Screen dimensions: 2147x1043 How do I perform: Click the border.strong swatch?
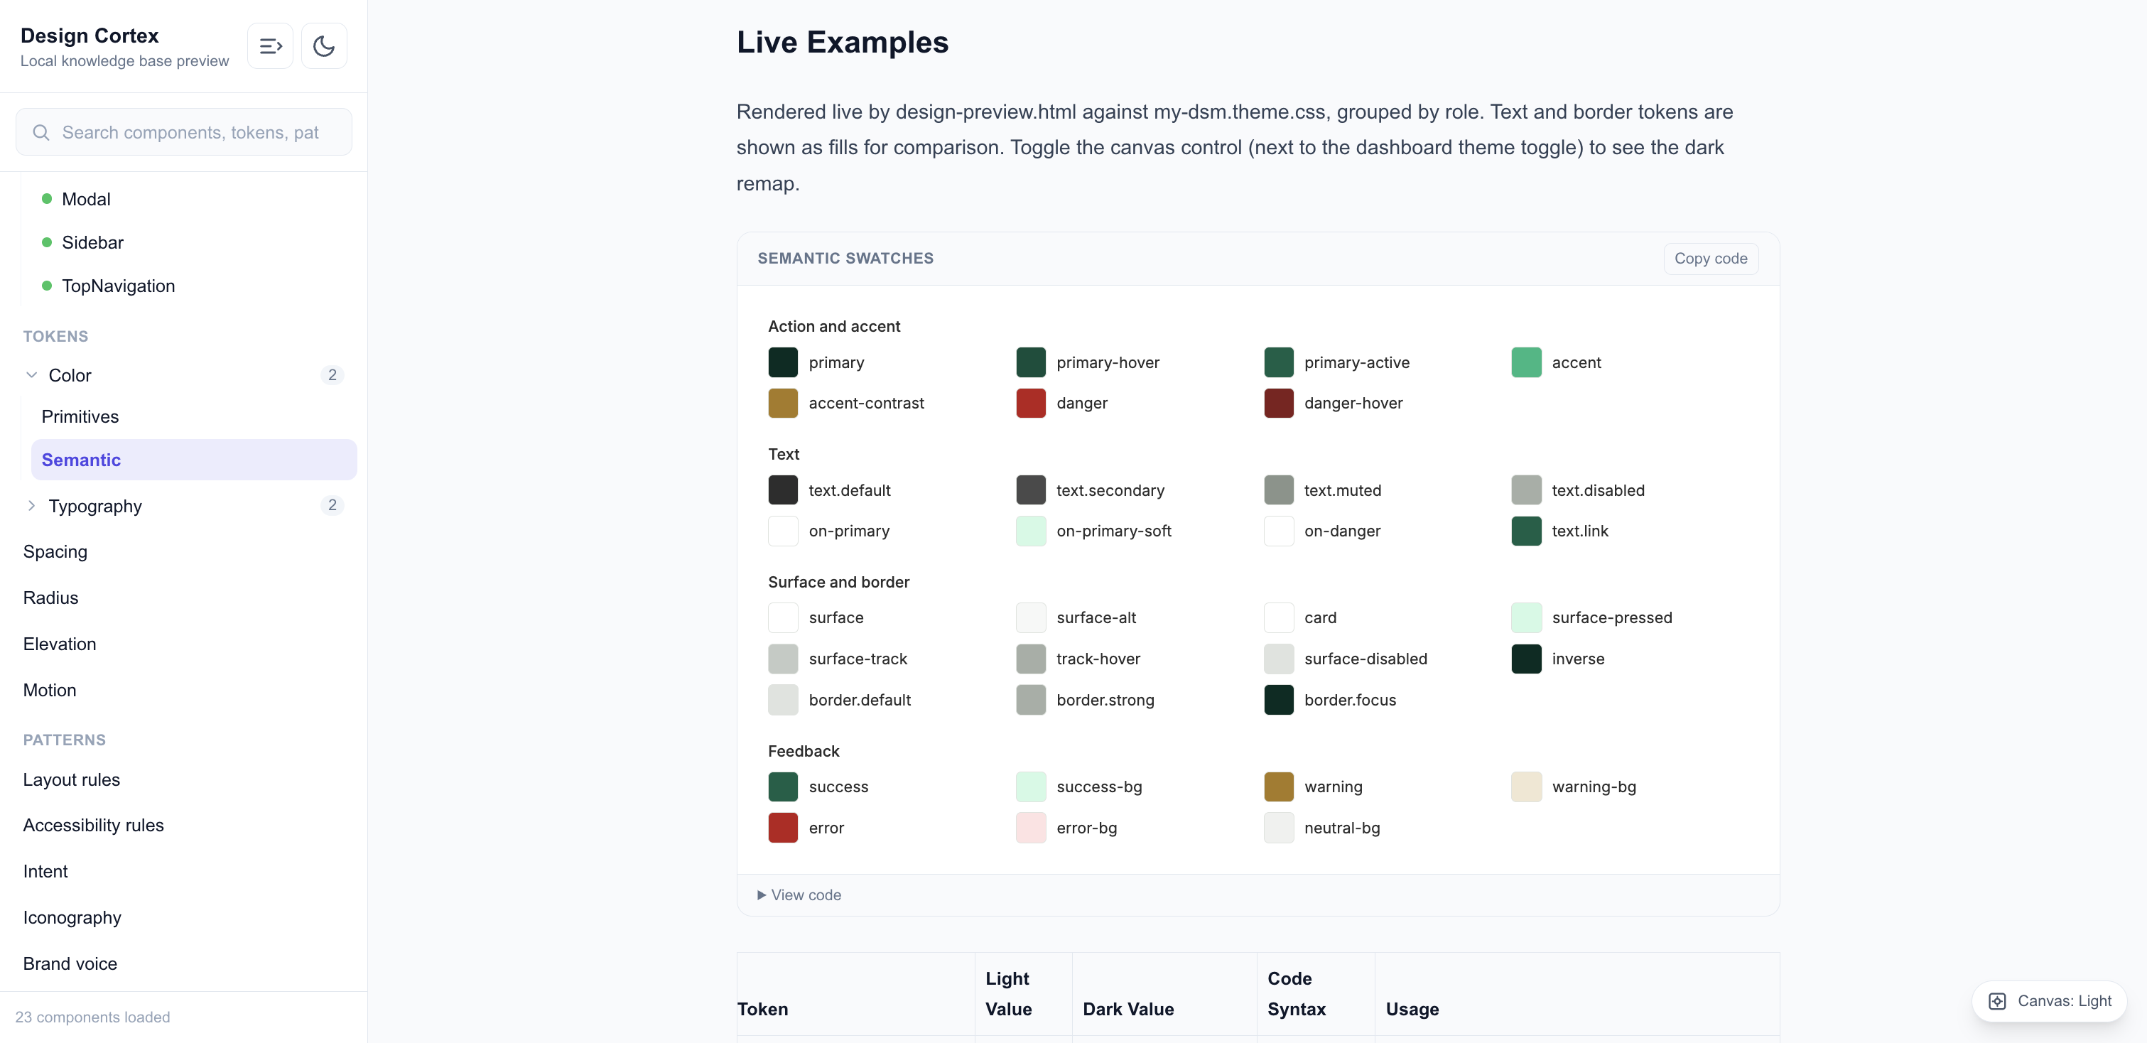pyautogui.click(x=1031, y=701)
